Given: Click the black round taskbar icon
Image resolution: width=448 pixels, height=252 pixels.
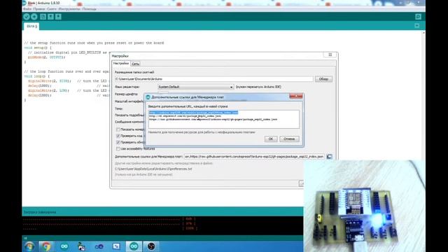Looking at the screenshot, I should pos(151,246).
